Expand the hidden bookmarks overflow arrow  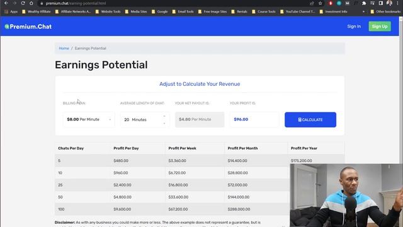tap(363, 11)
